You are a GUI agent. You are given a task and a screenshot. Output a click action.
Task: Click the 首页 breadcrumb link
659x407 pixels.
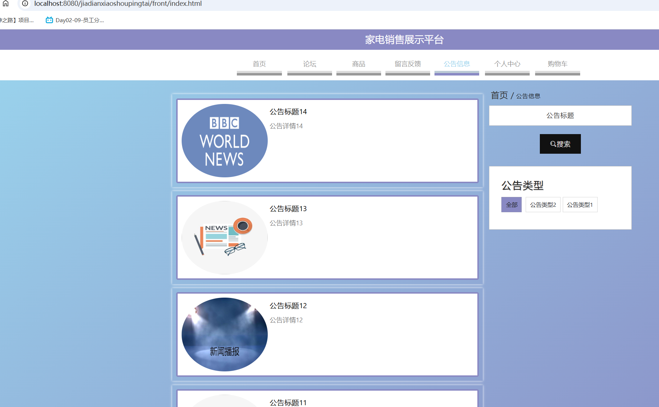(x=499, y=95)
